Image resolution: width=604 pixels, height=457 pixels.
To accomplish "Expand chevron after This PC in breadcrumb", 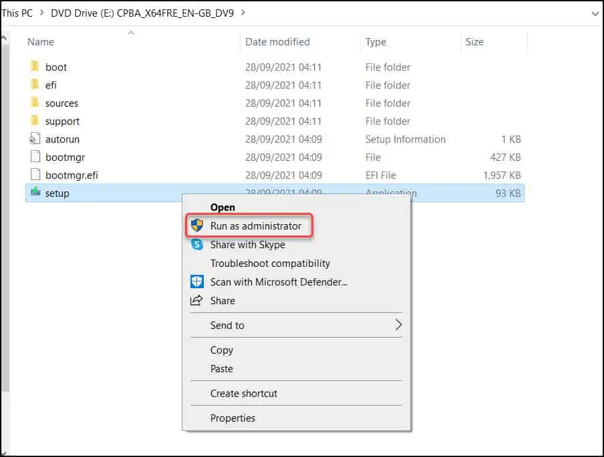I will pos(41,13).
